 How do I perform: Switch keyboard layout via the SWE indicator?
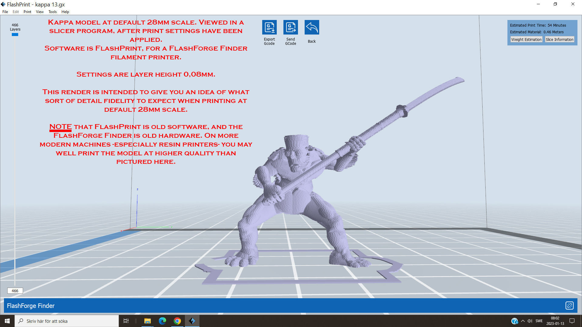539,321
